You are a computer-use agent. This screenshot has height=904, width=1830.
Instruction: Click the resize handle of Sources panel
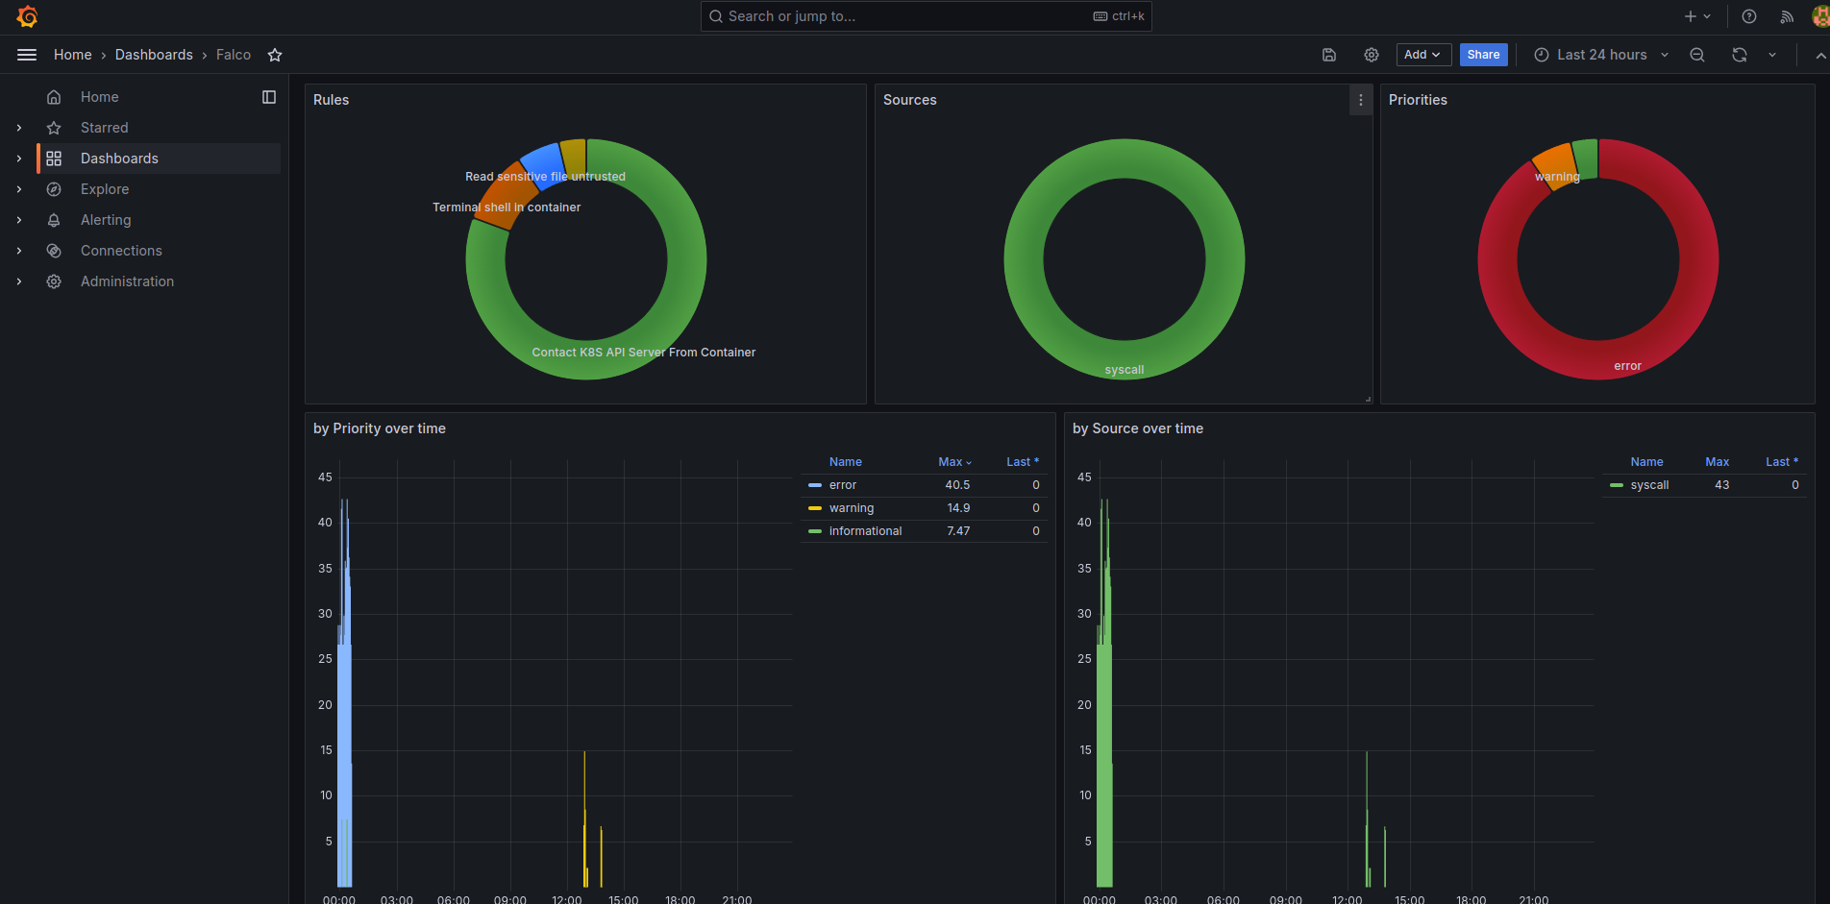1368,399
